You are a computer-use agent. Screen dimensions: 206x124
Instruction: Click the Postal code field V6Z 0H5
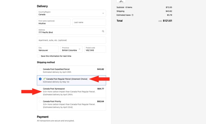click(95, 49)
